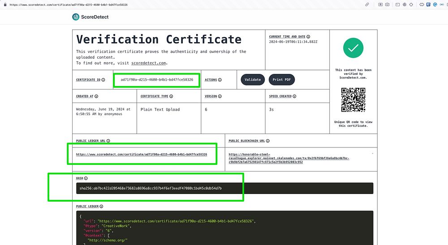
Task: Click info icon next to Speed Created
Action: [x=294, y=96]
